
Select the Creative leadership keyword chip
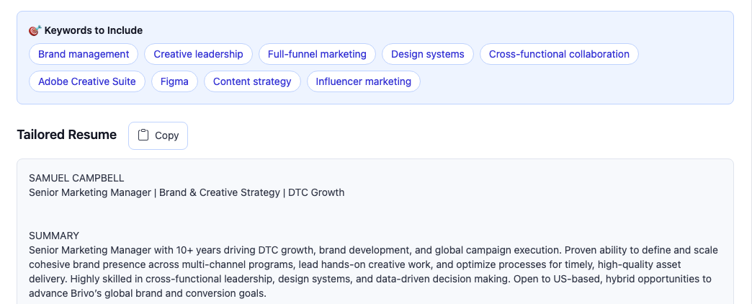[198, 54]
